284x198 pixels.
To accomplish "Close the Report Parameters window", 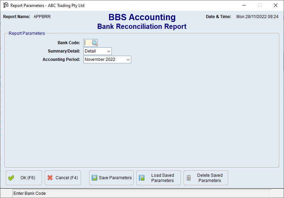I will click(275, 6).
